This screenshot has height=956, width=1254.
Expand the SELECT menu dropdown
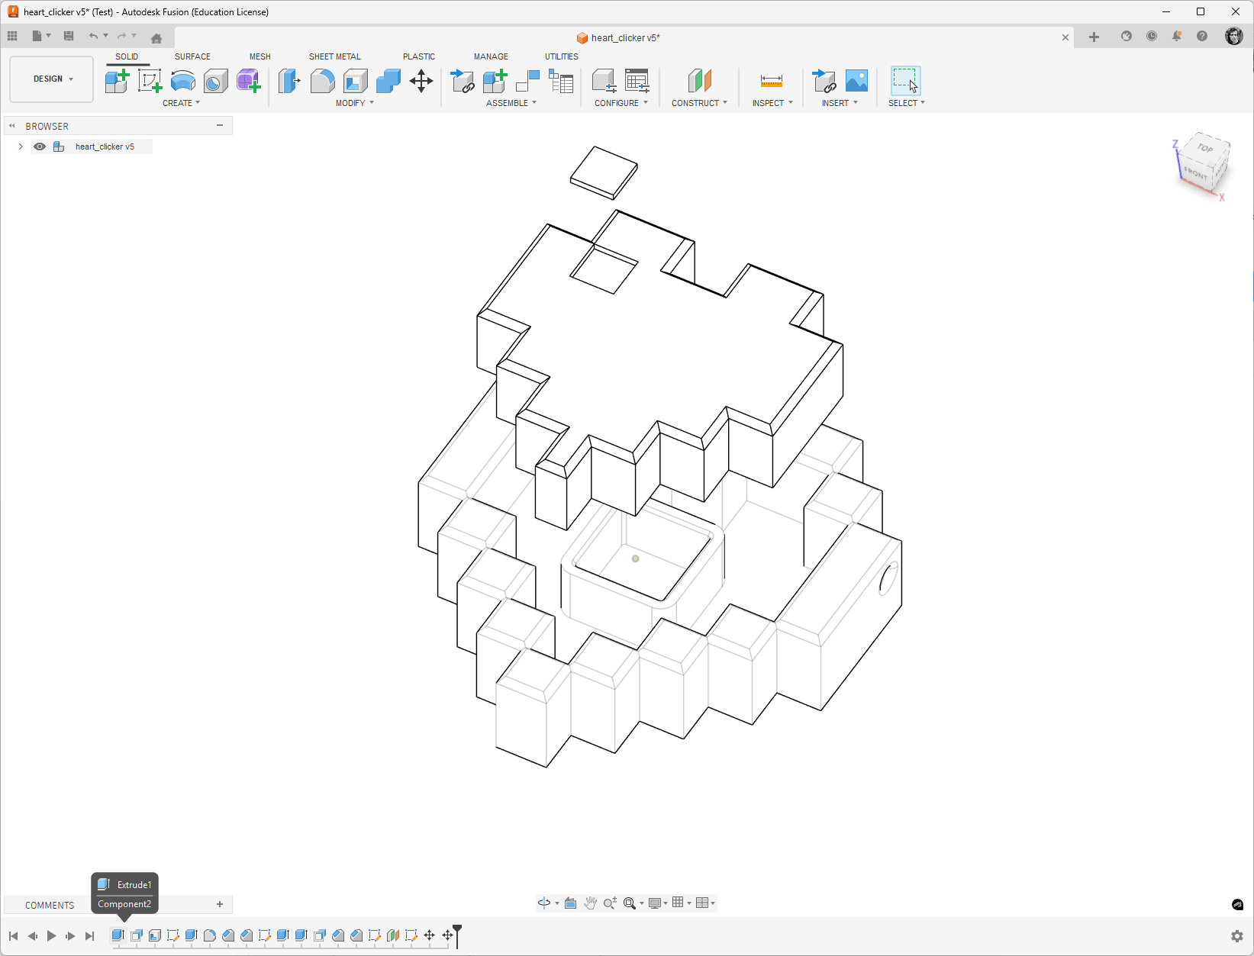[x=907, y=103]
